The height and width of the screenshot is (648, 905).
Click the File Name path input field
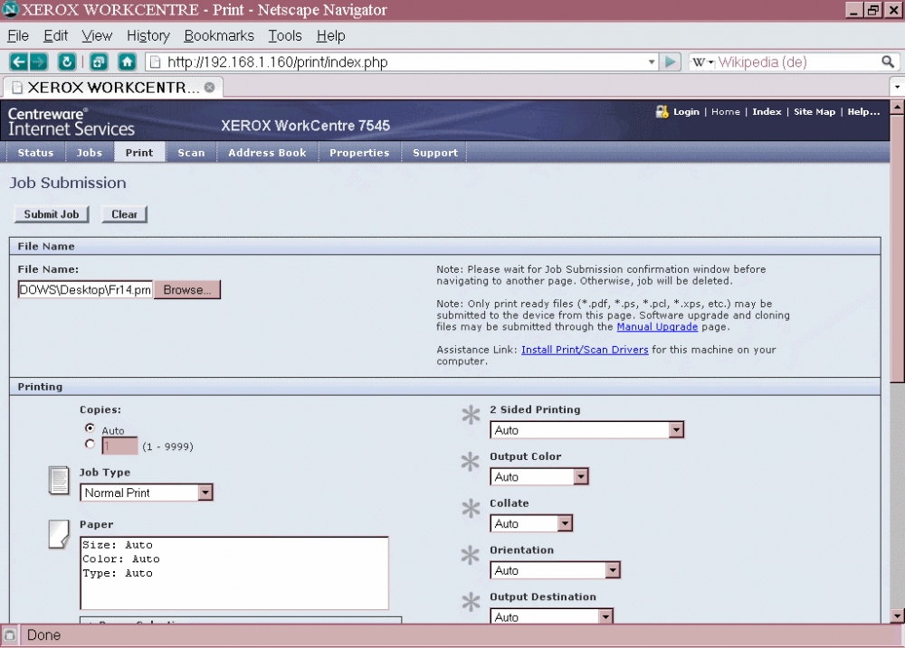click(85, 290)
